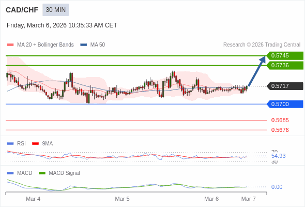The image size is (305, 207).
Task: Click the CAD/CHF pair title
Action: 22,10
